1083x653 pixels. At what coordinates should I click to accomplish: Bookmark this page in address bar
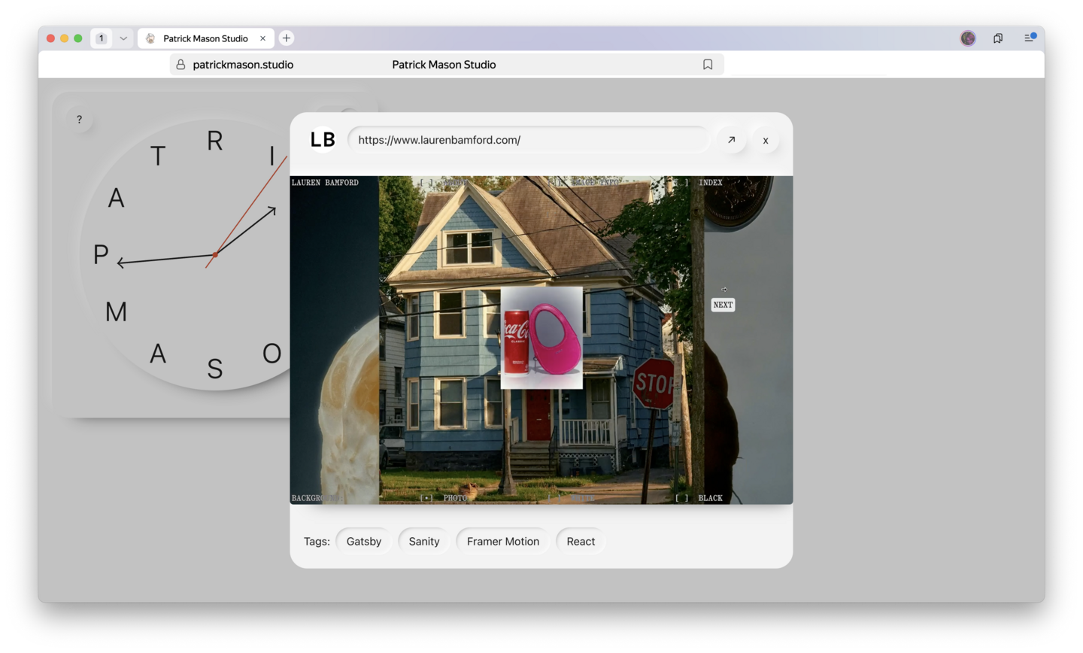click(708, 65)
